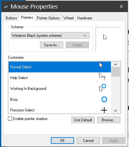Click the Working In Background cursor icon
The height and width of the screenshot is (147, 129).
[x=102, y=88]
